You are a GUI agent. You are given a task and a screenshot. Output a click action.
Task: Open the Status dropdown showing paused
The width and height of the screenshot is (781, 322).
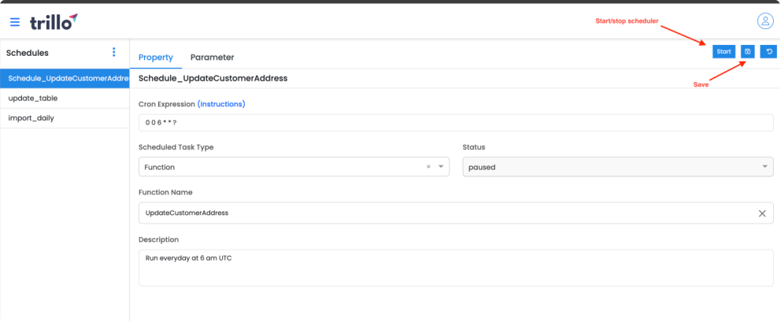pyautogui.click(x=618, y=167)
